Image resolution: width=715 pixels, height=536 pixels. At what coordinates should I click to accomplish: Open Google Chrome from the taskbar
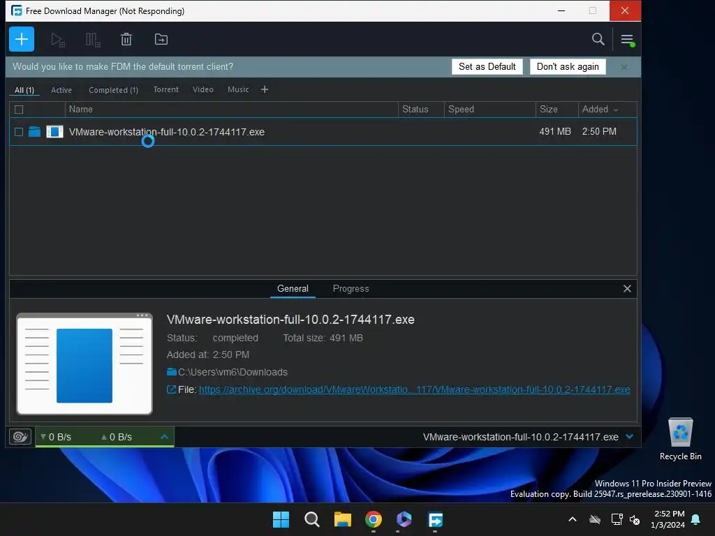pyautogui.click(x=374, y=519)
